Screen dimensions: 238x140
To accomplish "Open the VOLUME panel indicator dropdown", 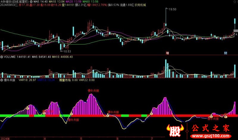I will 2,57.
